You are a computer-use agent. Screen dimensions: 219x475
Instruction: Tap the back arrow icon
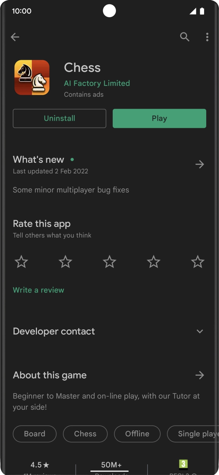pyautogui.click(x=15, y=37)
